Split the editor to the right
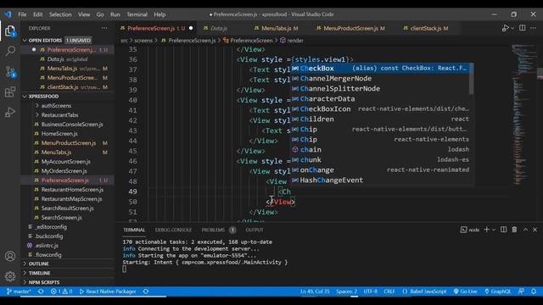 523,28
